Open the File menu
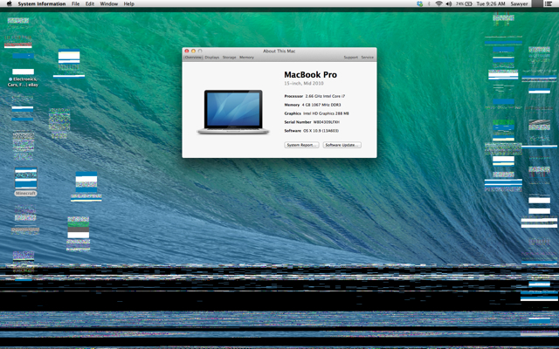 pyautogui.click(x=76, y=3)
